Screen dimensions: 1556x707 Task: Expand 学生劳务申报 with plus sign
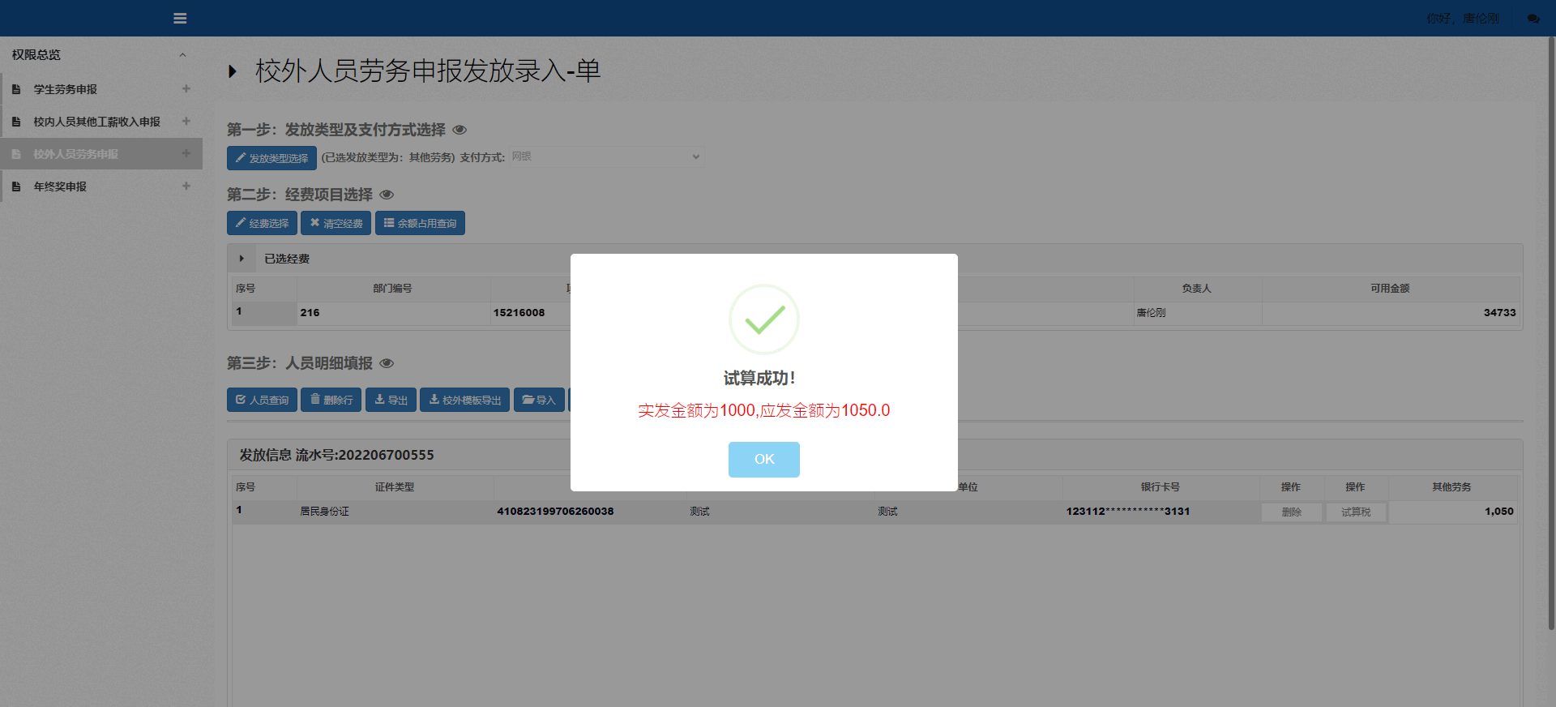coord(186,89)
